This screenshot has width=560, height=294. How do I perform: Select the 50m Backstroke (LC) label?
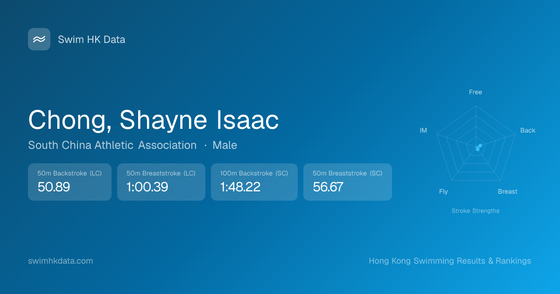tap(70, 173)
